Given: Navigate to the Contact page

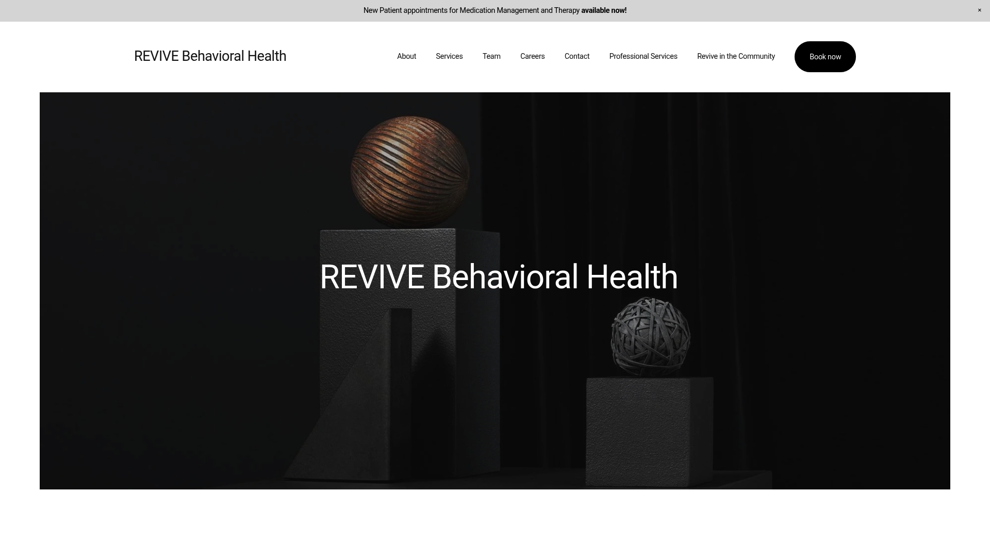Looking at the screenshot, I should 577,56.
